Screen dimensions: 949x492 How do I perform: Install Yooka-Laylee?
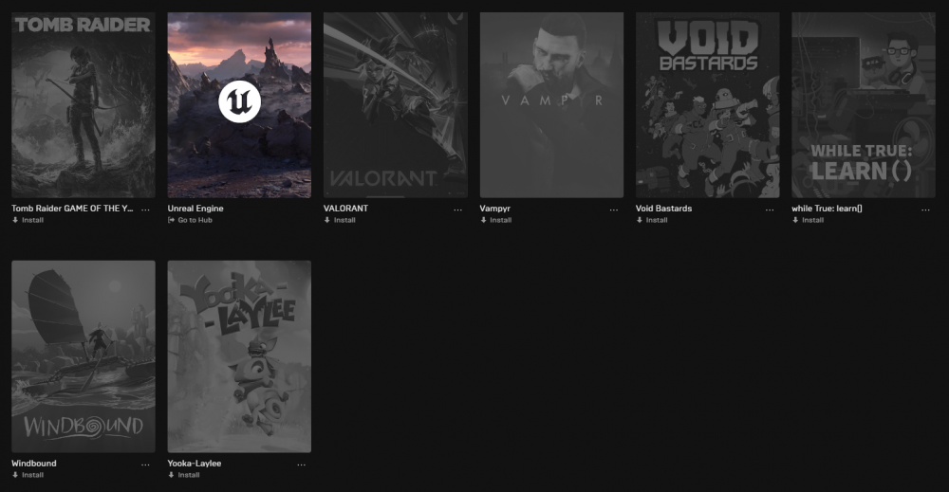(x=184, y=475)
